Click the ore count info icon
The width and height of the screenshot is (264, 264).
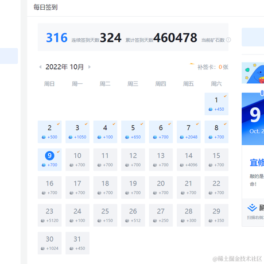click(228, 40)
